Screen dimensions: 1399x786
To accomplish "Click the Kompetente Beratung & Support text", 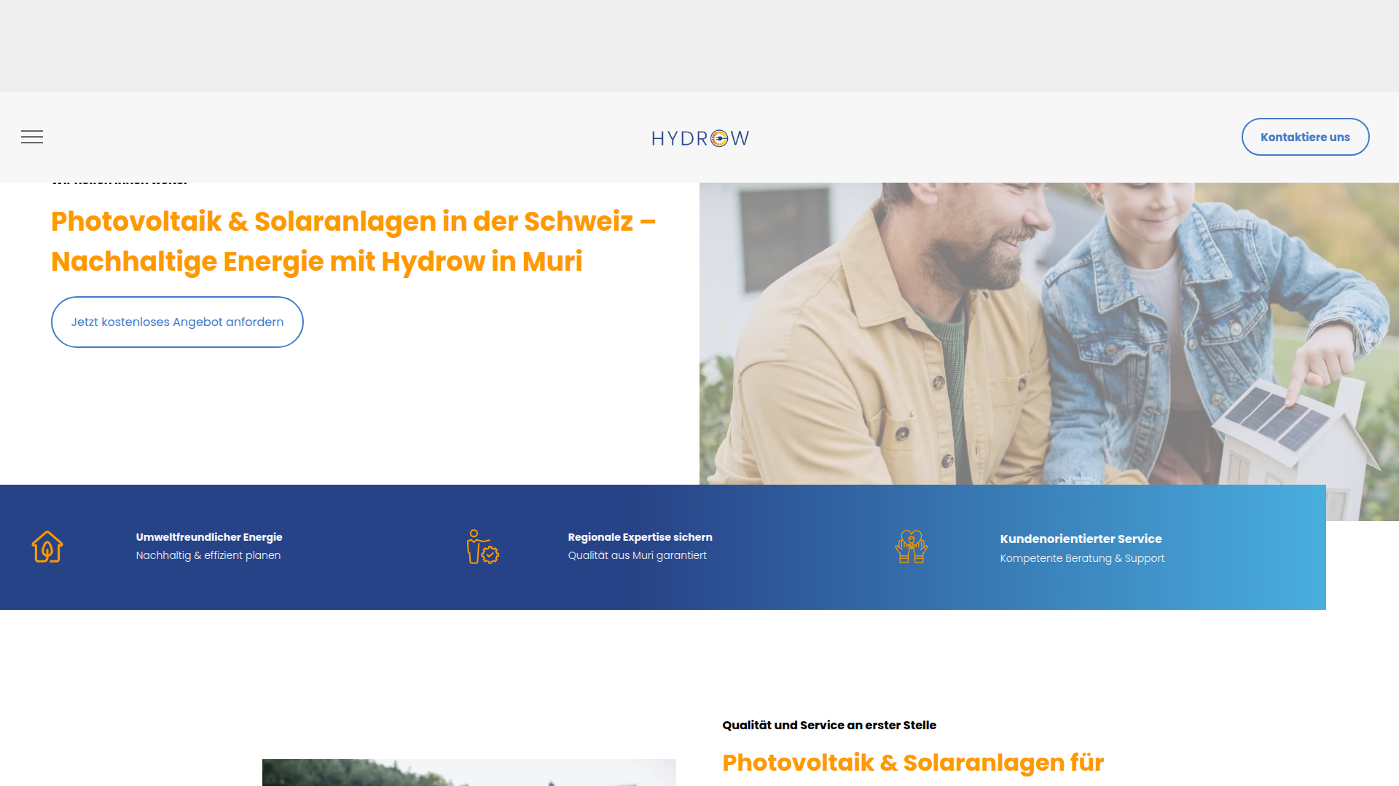I will tap(1082, 558).
